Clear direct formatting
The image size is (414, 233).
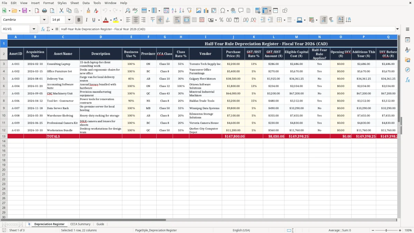point(96,11)
